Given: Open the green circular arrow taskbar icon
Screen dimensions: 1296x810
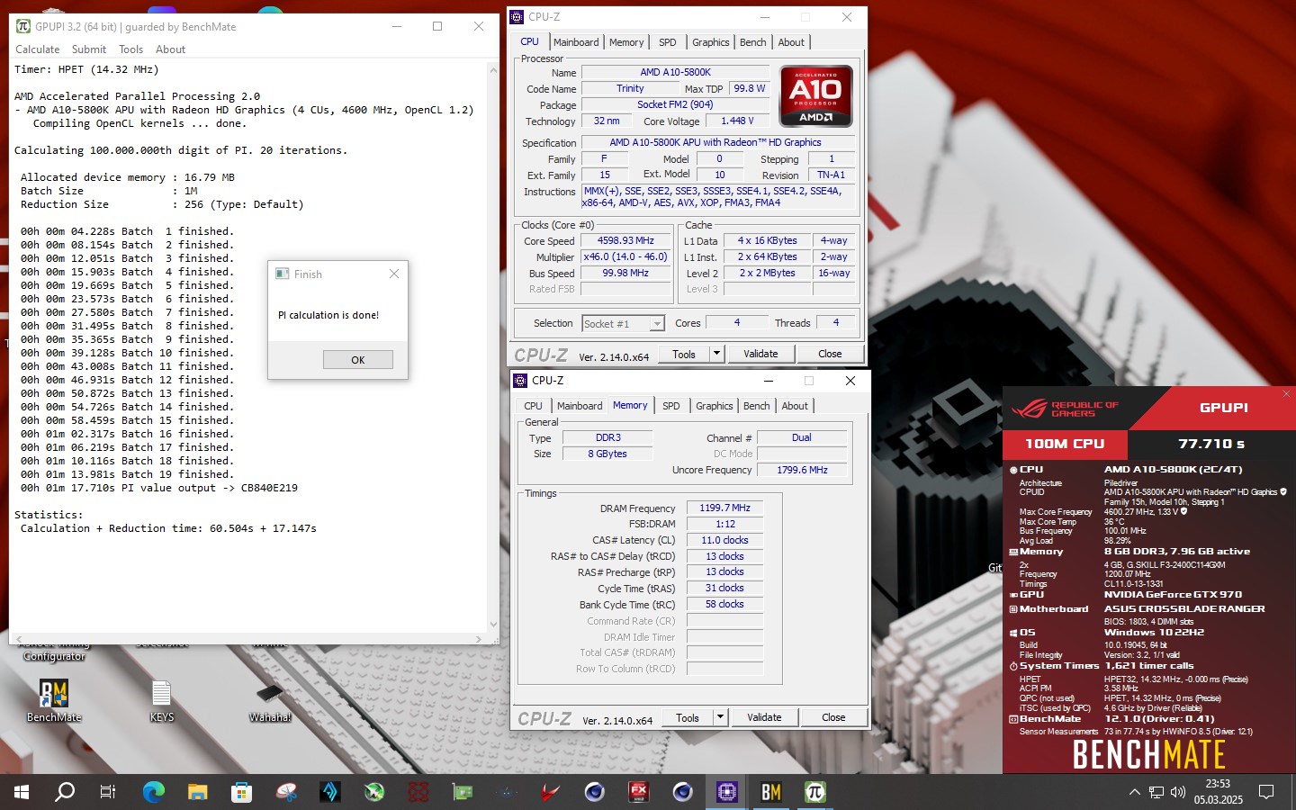Looking at the screenshot, I should click(374, 792).
